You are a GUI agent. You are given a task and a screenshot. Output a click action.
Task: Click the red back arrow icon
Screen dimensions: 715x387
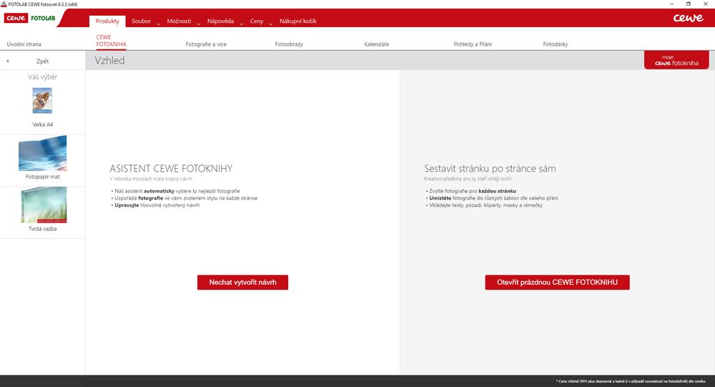point(8,61)
